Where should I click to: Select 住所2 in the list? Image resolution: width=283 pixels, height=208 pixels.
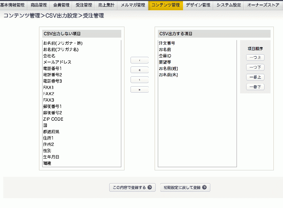point(82,144)
